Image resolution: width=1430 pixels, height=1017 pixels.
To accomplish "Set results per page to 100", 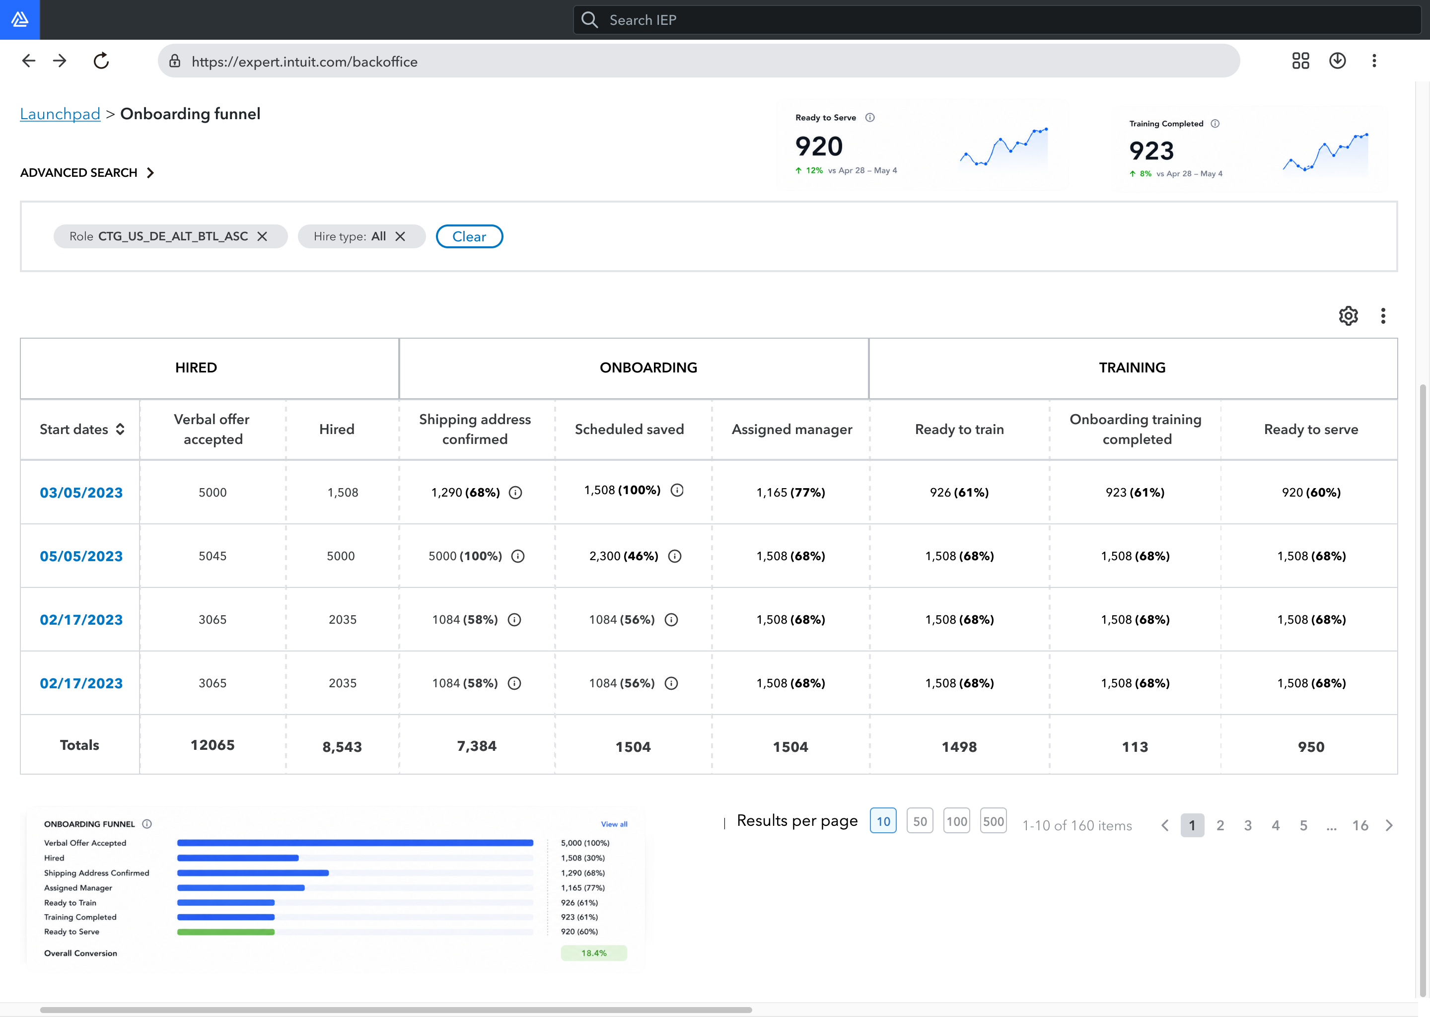I will pos(957,821).
